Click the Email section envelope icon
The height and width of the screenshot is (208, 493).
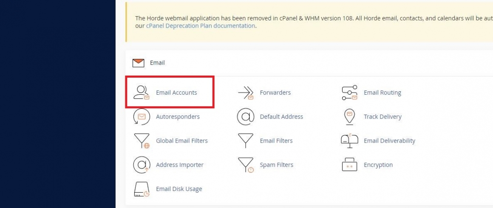pos(139,63)
